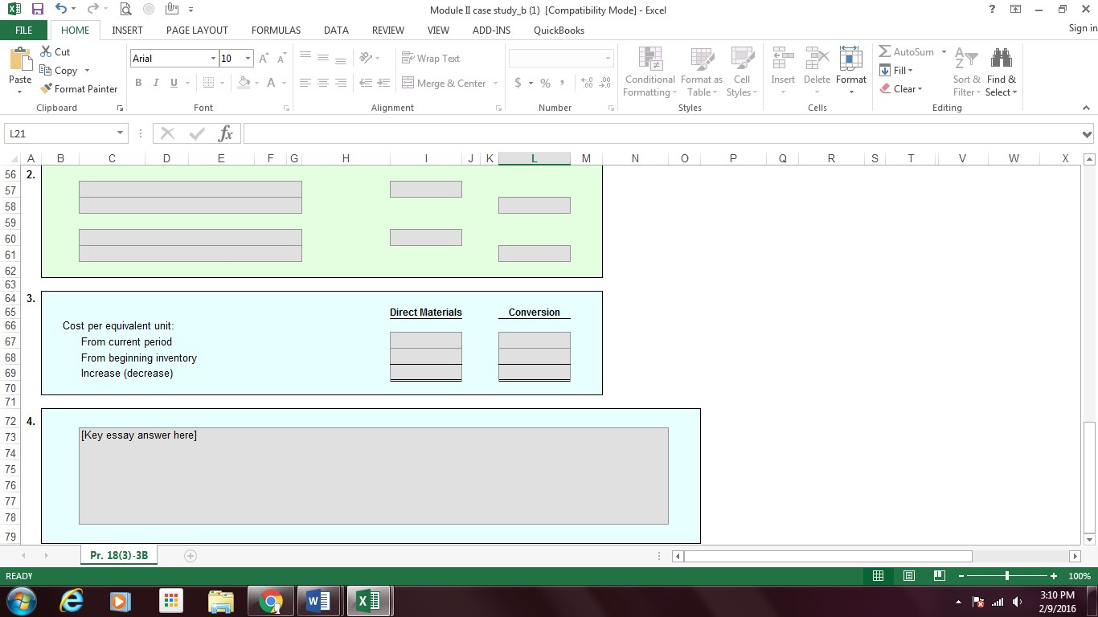Image resolution: width=1098 pixels, height=617 pixels.
Task: Toggle Italic formatting
Action: click(x=156, y=83)
